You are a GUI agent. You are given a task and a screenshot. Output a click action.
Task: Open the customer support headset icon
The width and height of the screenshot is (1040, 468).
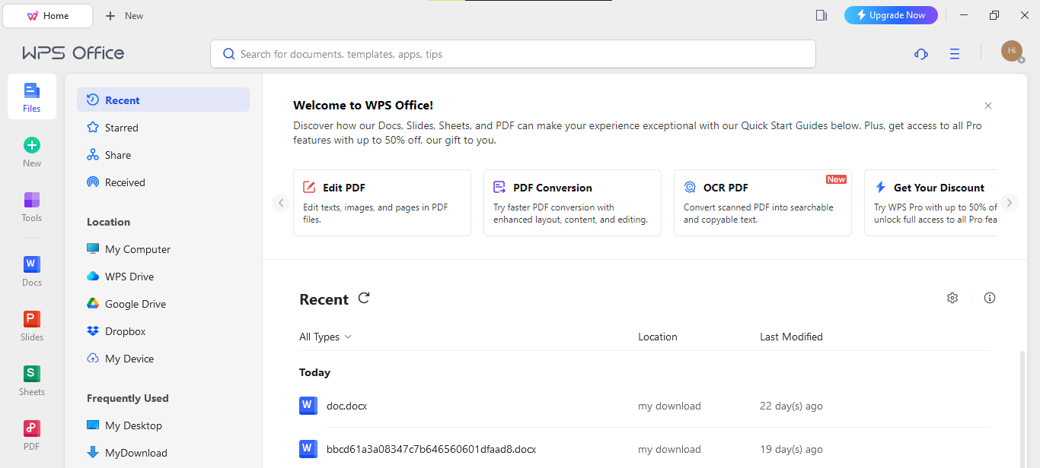[x=921, y=54]
